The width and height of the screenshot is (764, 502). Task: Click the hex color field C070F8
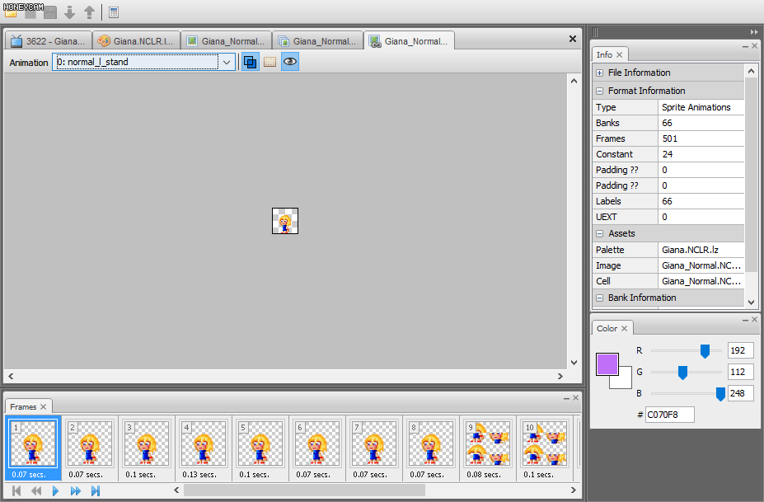click(669, 415)
